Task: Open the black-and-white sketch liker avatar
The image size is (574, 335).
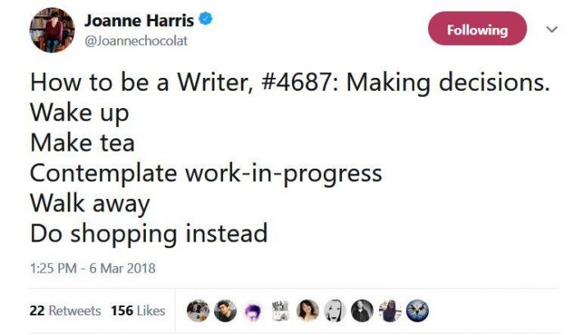Action: pos(281,310)
